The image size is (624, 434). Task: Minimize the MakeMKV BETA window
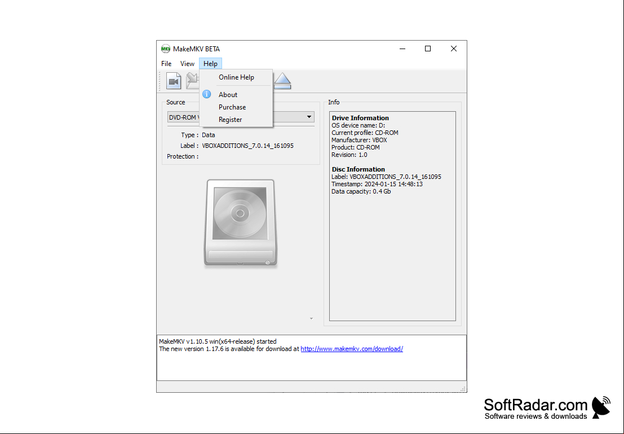[x=402, y=49]
